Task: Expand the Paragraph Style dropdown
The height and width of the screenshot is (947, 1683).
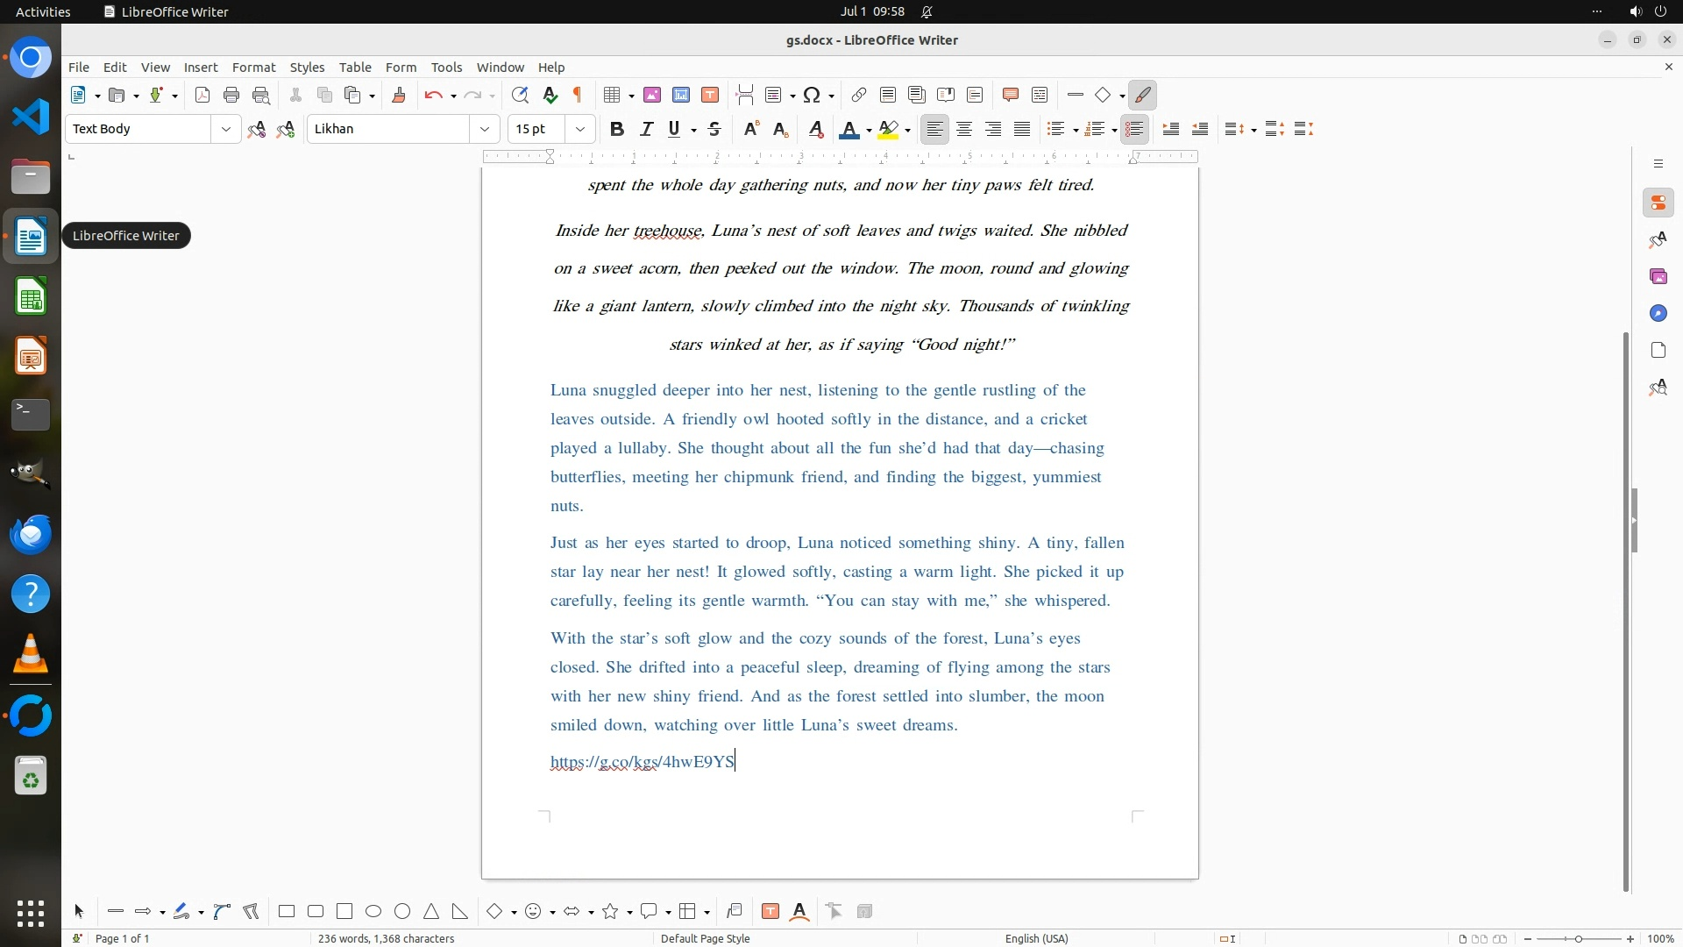Action: coord(226,130)
